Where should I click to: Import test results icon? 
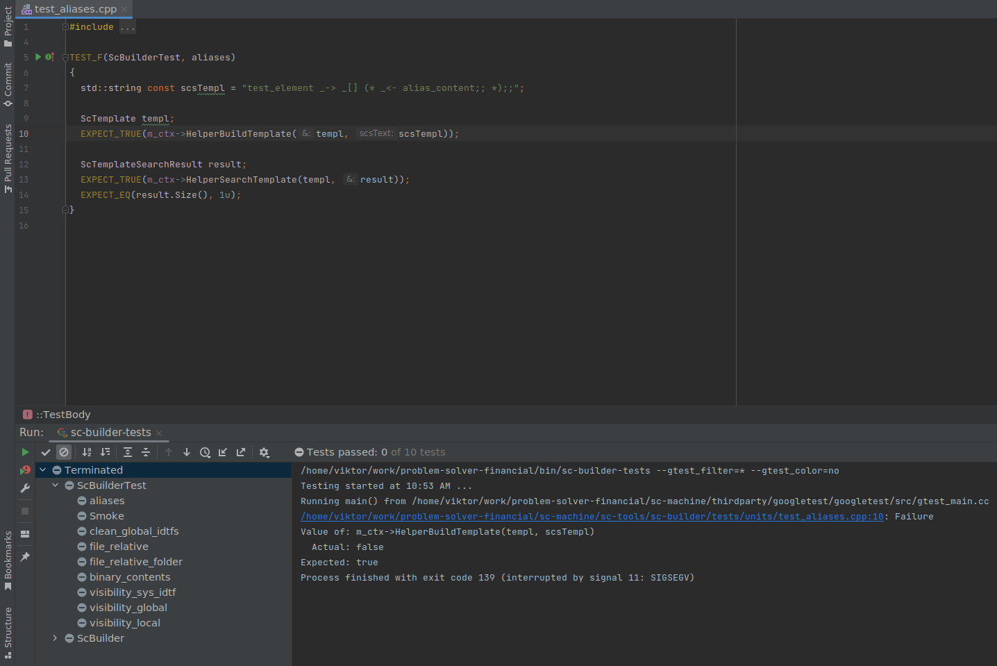(x=223, y=452)
